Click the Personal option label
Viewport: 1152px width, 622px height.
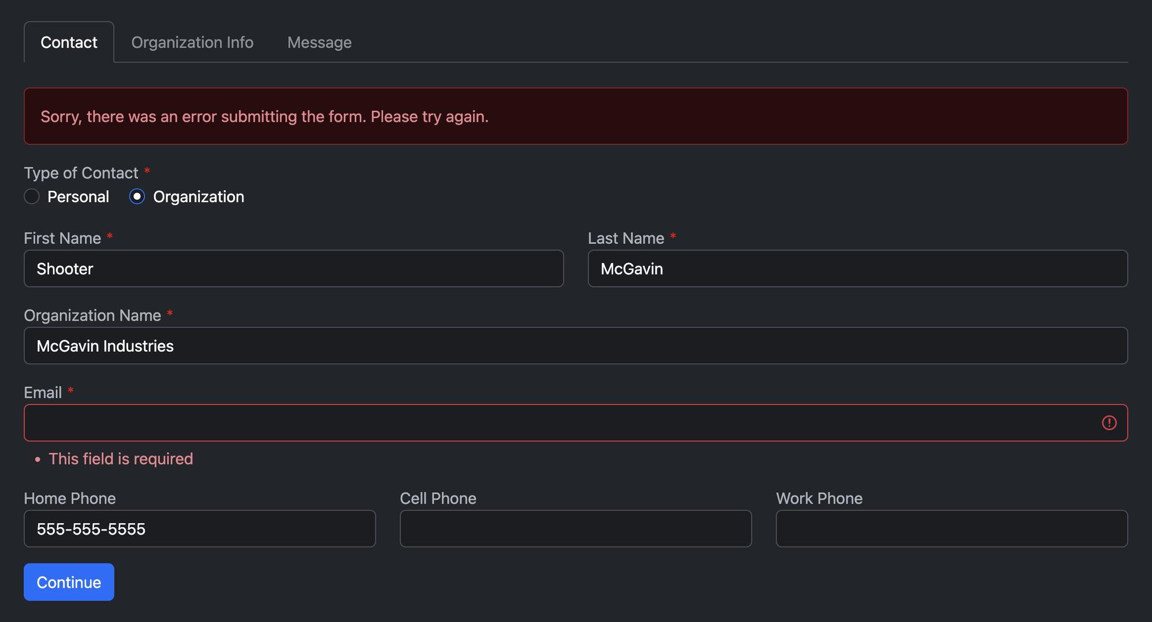(78, 196)
